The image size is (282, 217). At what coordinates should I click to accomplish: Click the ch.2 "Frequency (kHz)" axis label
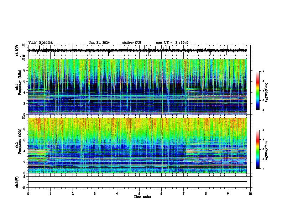[x=20, y=141]
